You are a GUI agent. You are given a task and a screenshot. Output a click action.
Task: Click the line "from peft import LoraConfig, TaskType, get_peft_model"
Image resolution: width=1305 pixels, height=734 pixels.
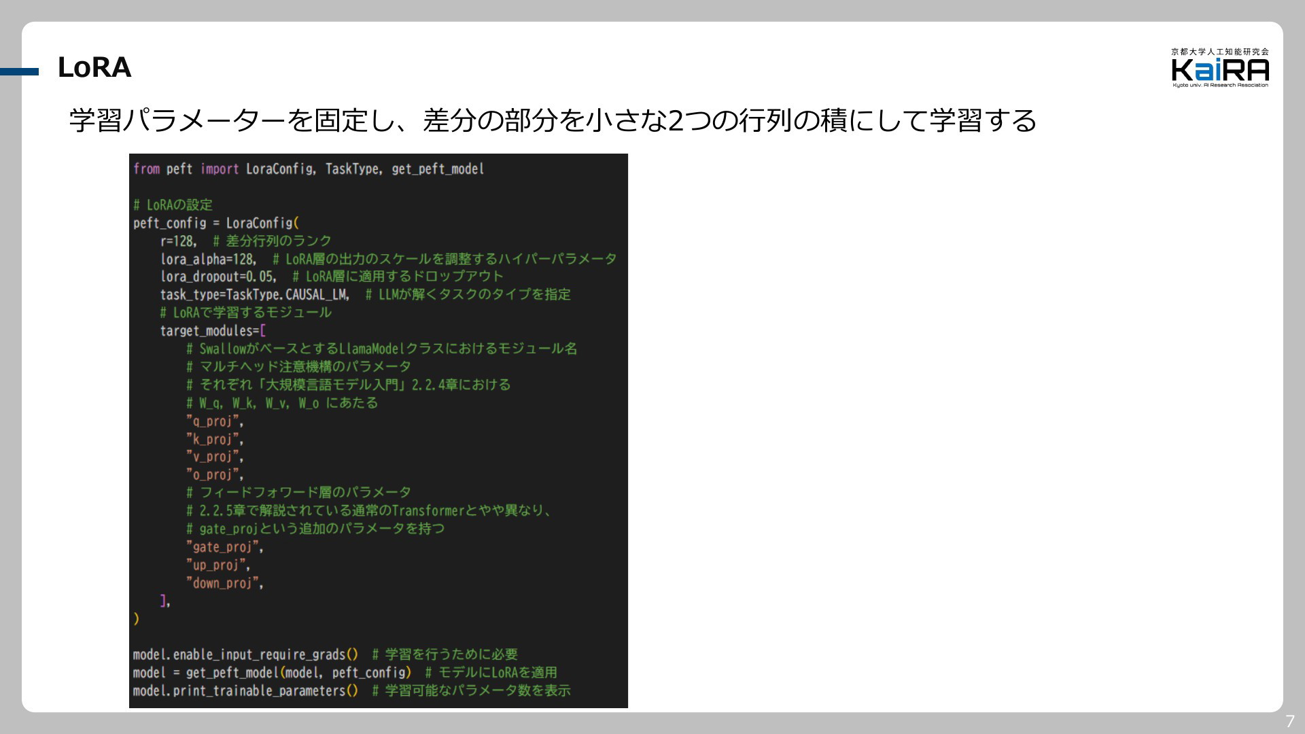tap(309, 169)
